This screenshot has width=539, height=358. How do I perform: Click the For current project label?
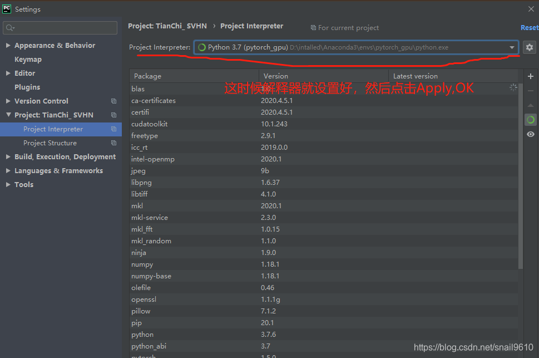pos(348,28)
